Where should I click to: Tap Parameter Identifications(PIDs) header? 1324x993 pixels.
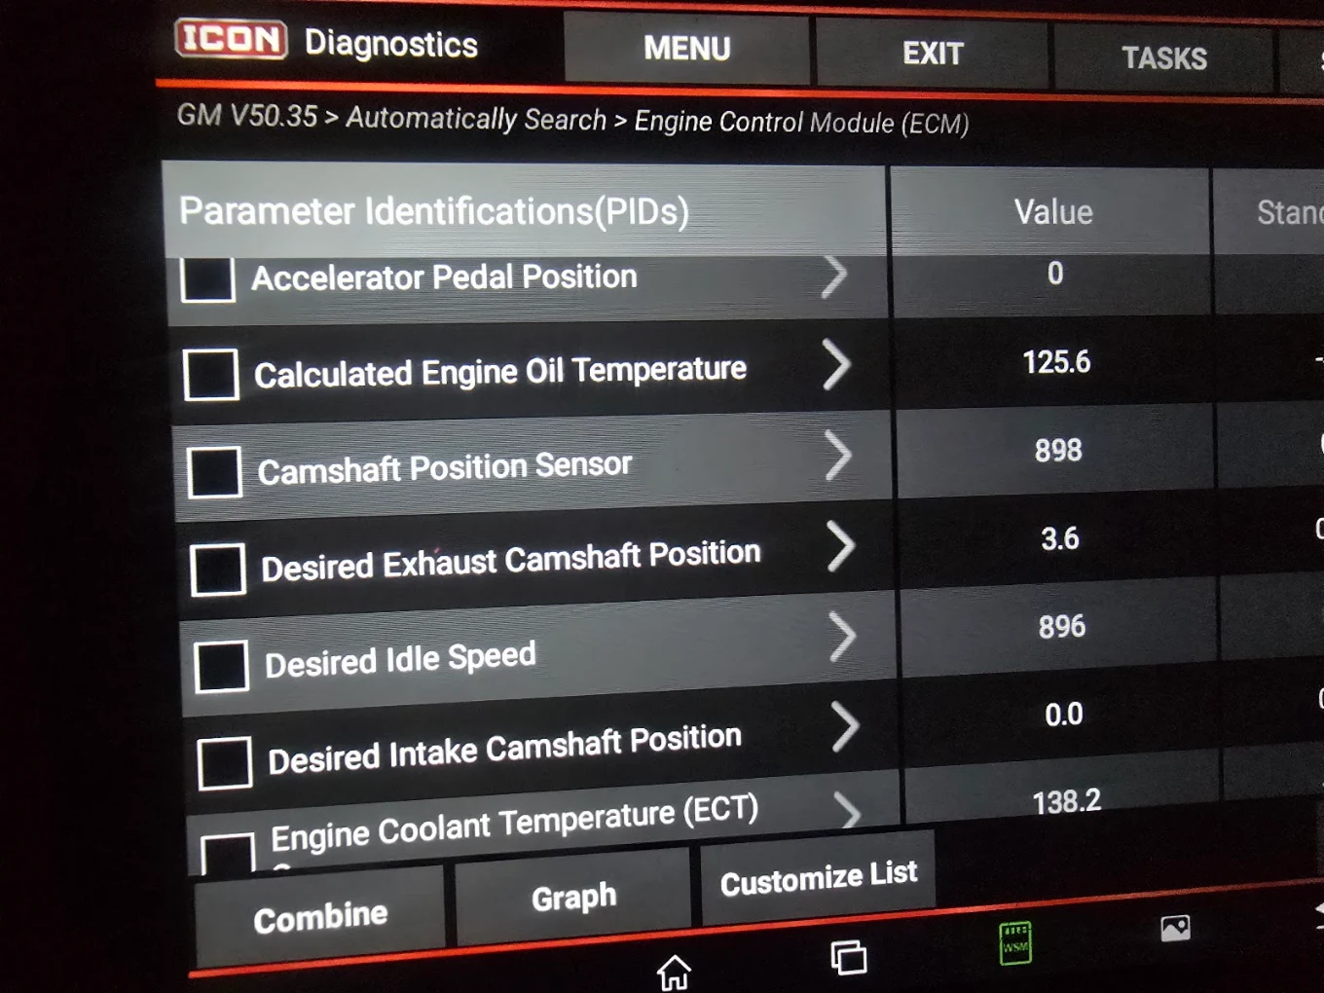(524, 210)
